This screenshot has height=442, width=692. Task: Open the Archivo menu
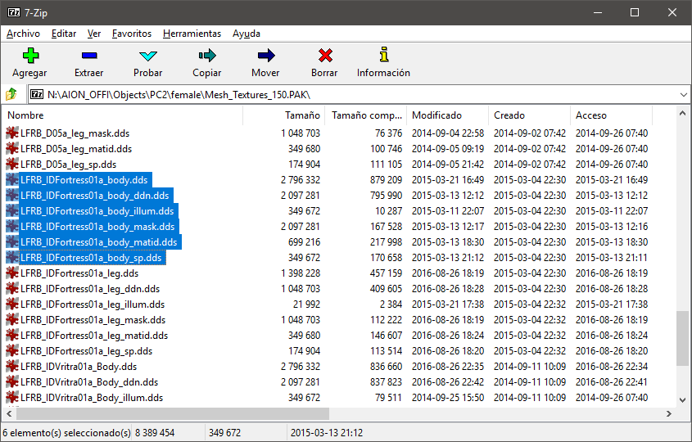point(23,34)
